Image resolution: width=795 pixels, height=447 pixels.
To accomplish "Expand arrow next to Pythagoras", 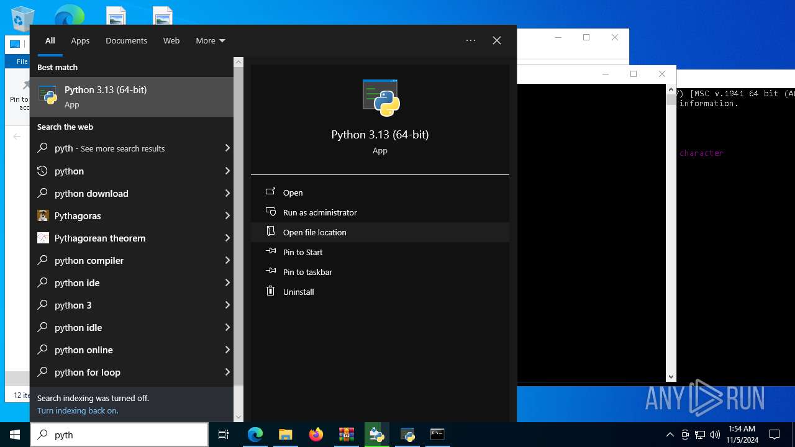I will click(227, 215).
